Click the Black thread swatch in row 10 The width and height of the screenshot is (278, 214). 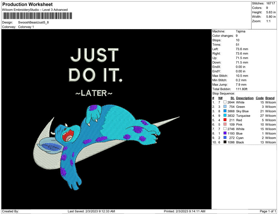click(225, 142)
